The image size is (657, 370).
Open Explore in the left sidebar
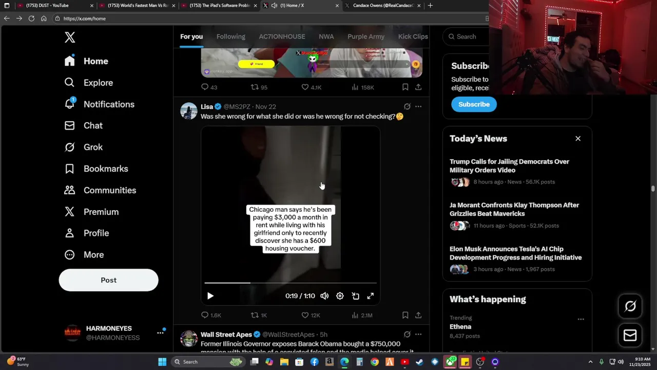(x=88, y=83)
